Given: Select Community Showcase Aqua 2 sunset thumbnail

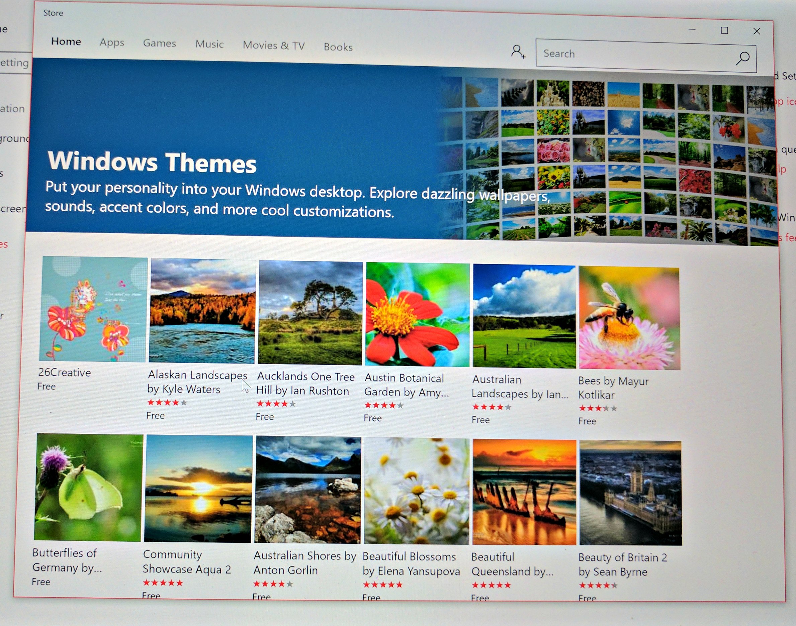Looking at the screenshot, I should pos(198,489).
